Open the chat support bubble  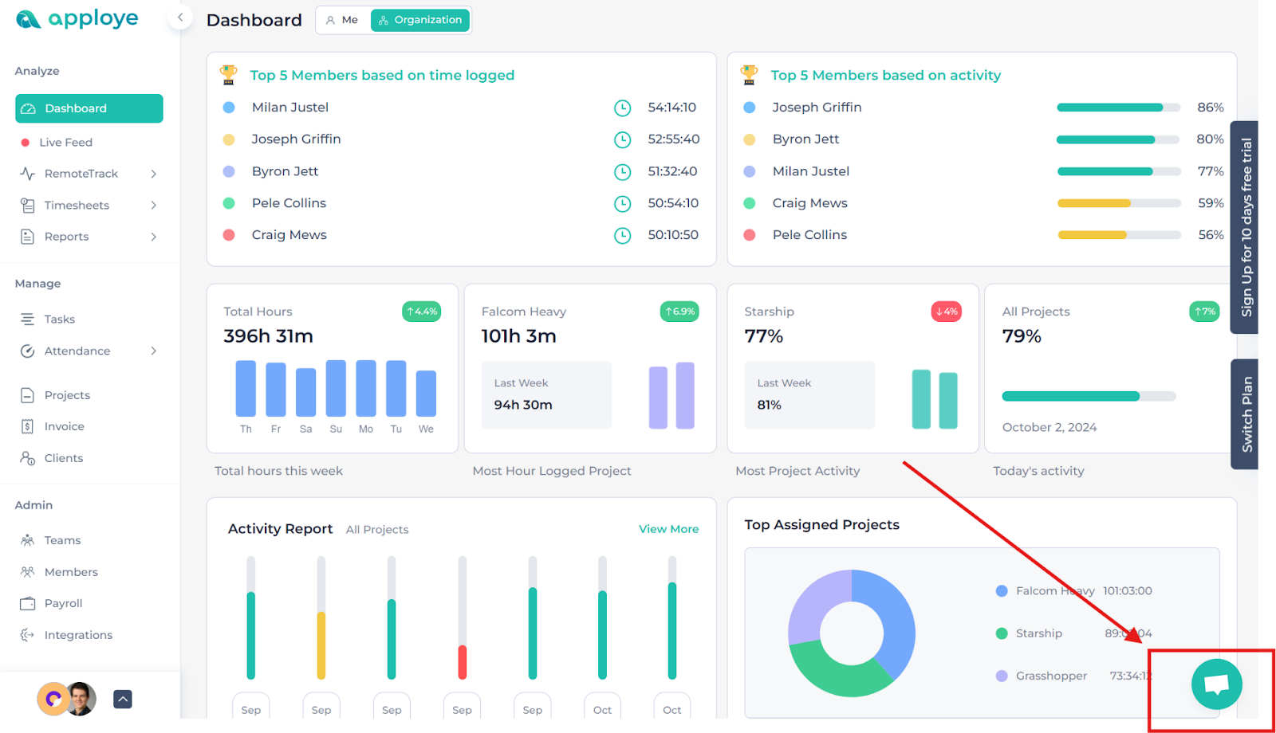coord(1216,684)
